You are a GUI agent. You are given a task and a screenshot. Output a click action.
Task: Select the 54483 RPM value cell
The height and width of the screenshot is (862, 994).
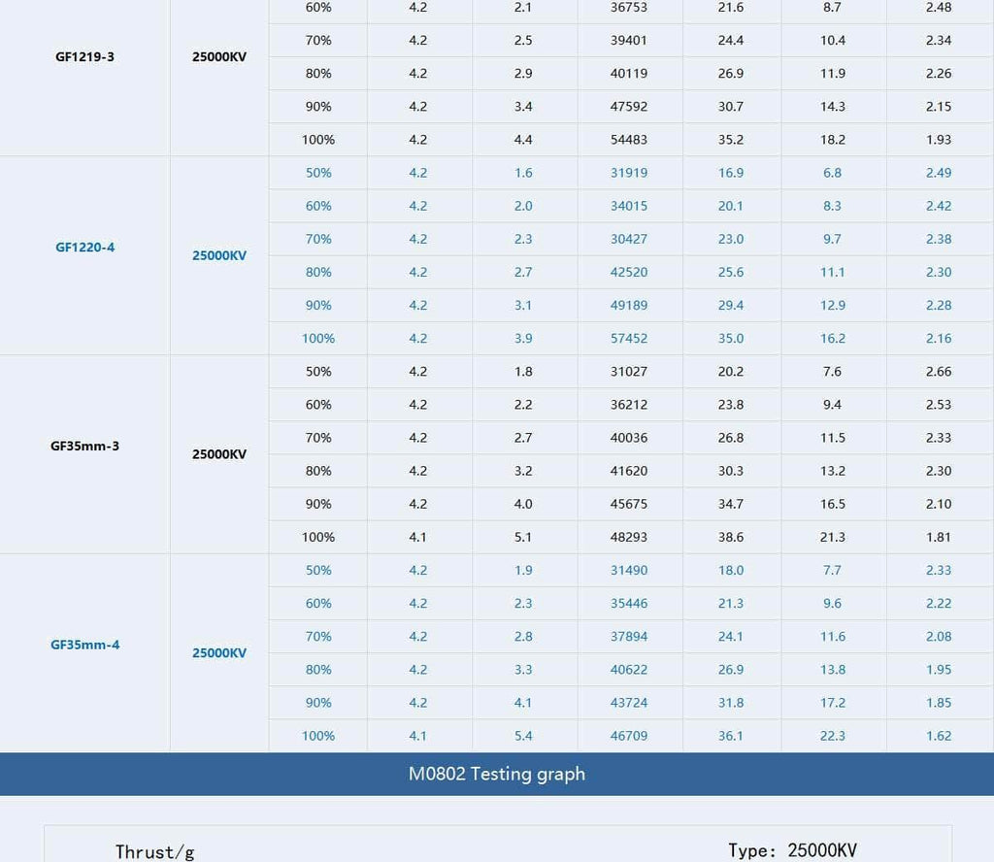click(x=629, y=140)
